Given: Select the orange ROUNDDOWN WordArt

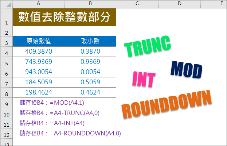Looking at the screenshot, I should 167,104.
